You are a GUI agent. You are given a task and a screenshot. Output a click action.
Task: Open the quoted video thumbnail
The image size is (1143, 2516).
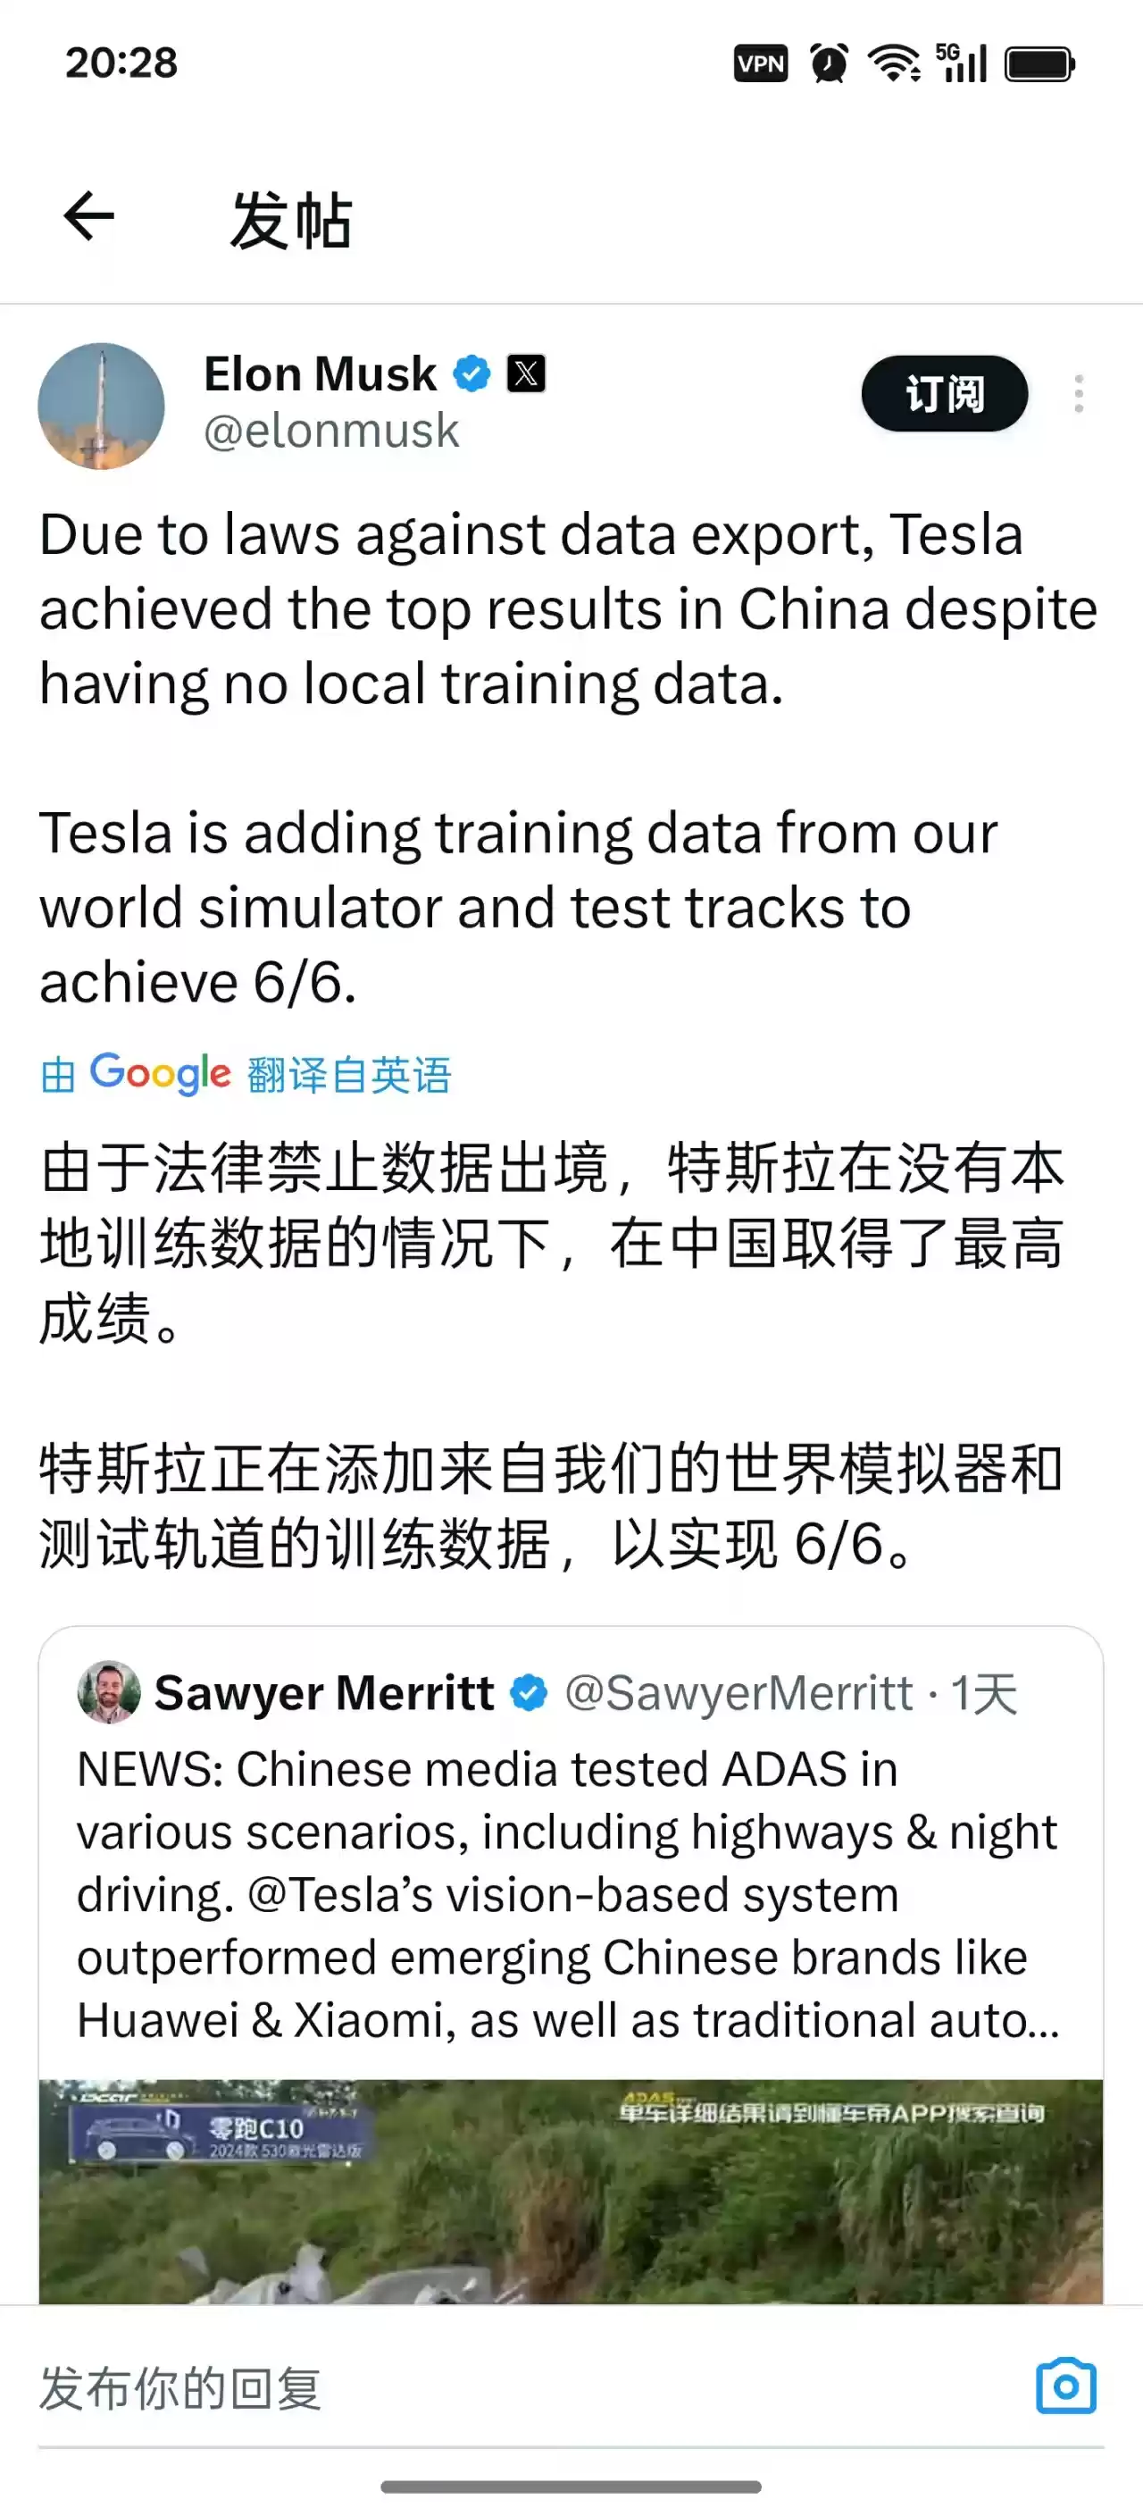click(571, 2191)
